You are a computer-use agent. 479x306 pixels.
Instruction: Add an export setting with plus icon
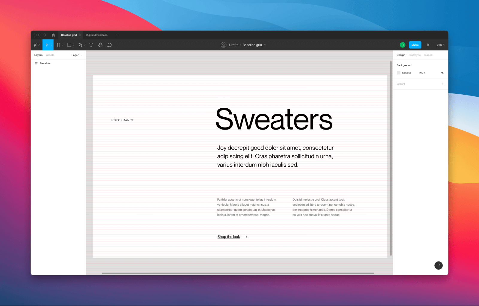[x=442, y=84]
